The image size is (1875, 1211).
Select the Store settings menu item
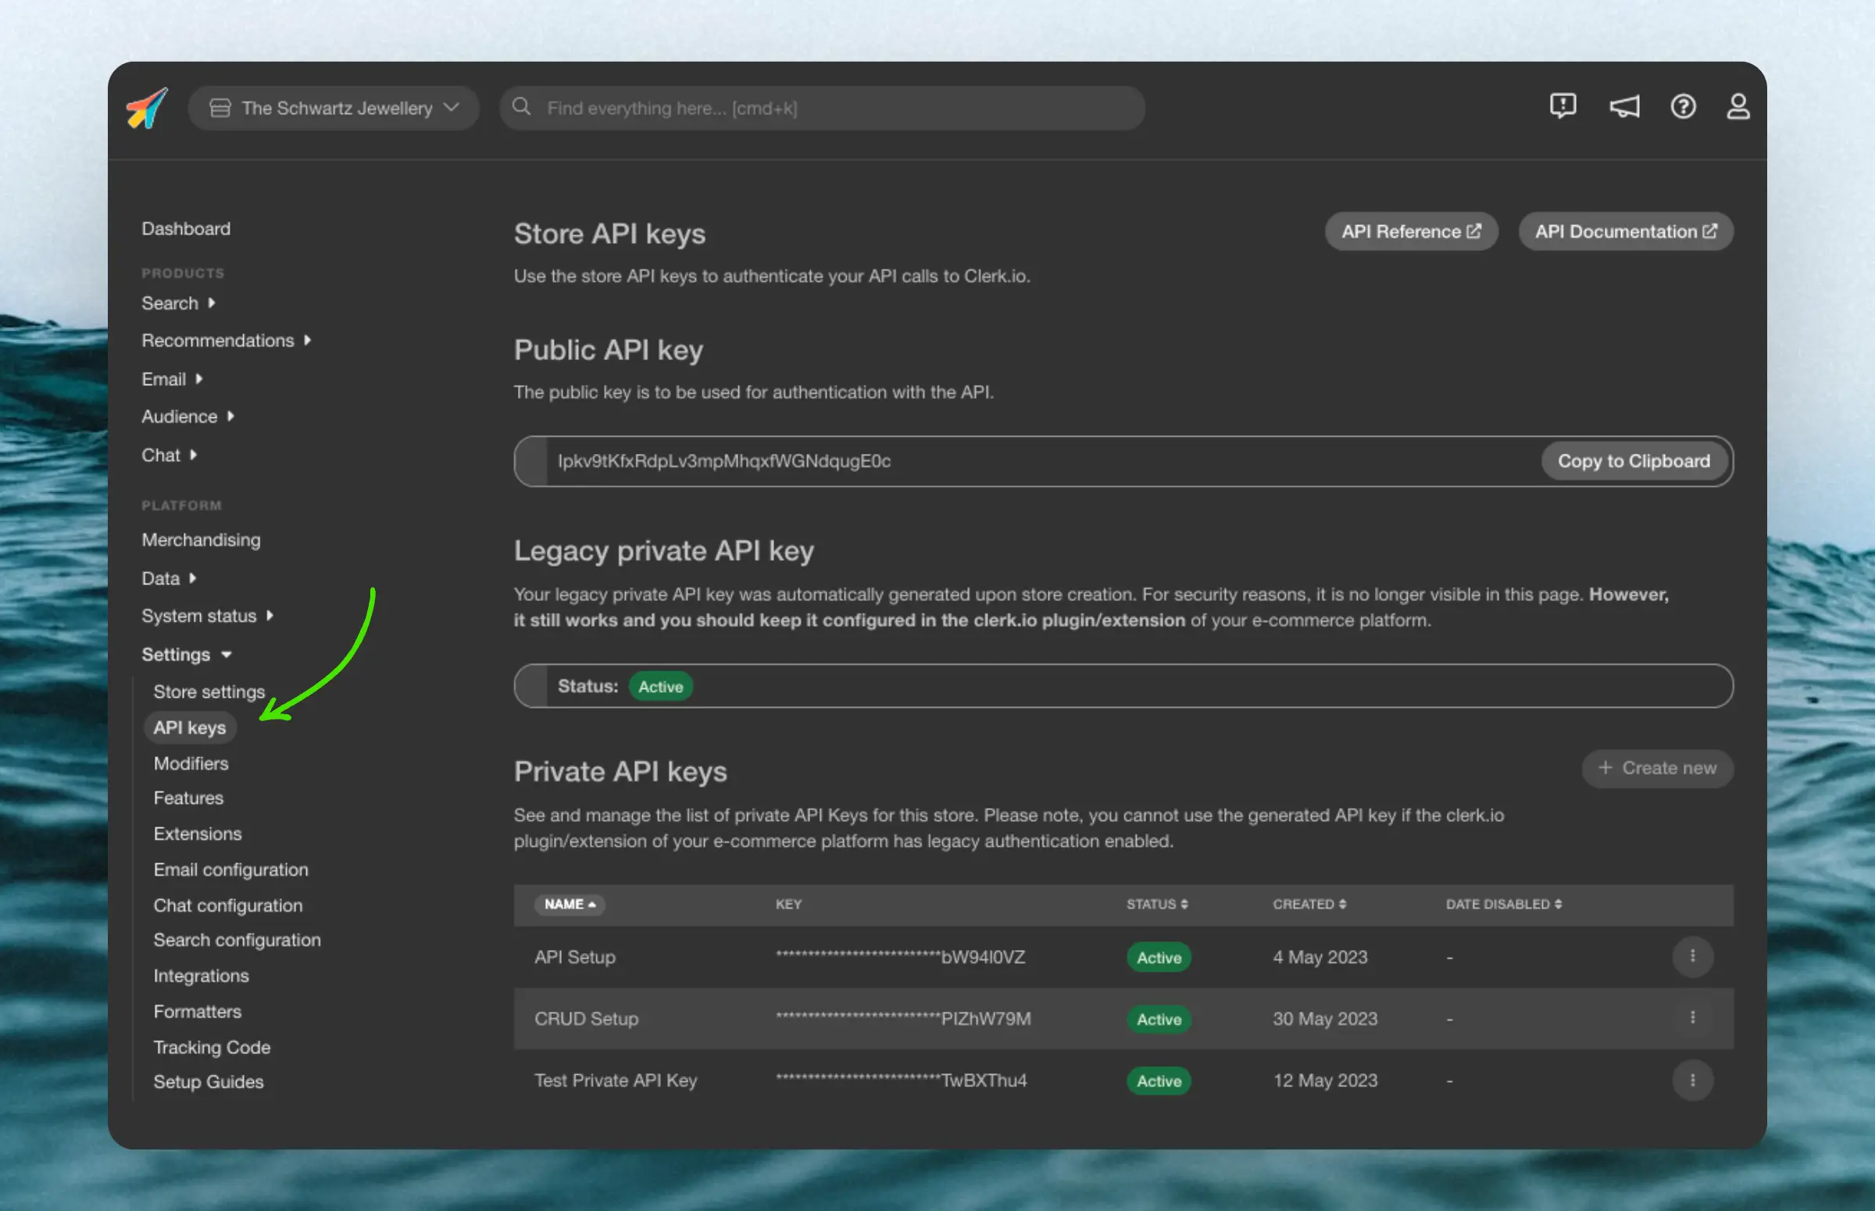point(209,690)
